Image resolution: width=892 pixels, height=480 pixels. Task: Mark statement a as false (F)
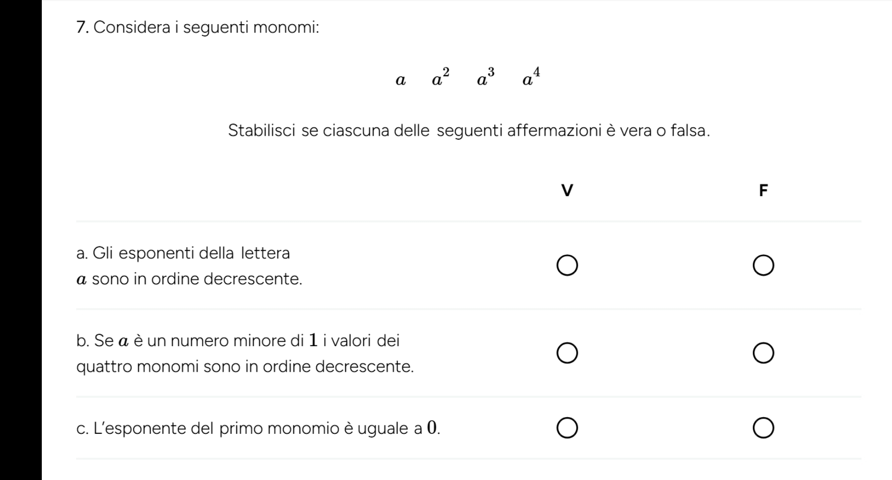coord(763,266)
